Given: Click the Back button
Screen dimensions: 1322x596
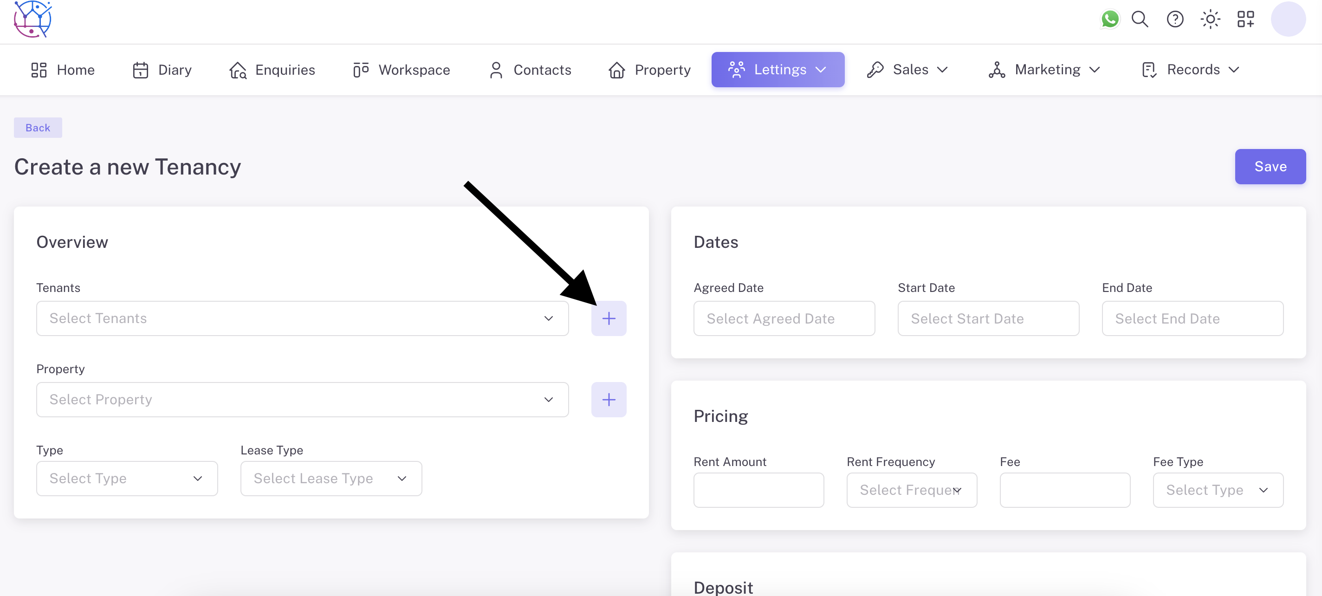Looking at the screenshot, I should (38, 128).
